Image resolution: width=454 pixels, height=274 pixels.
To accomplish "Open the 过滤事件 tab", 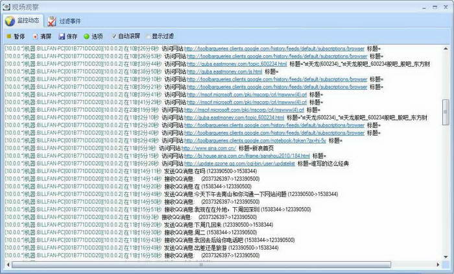I will [x=64, y=21].
